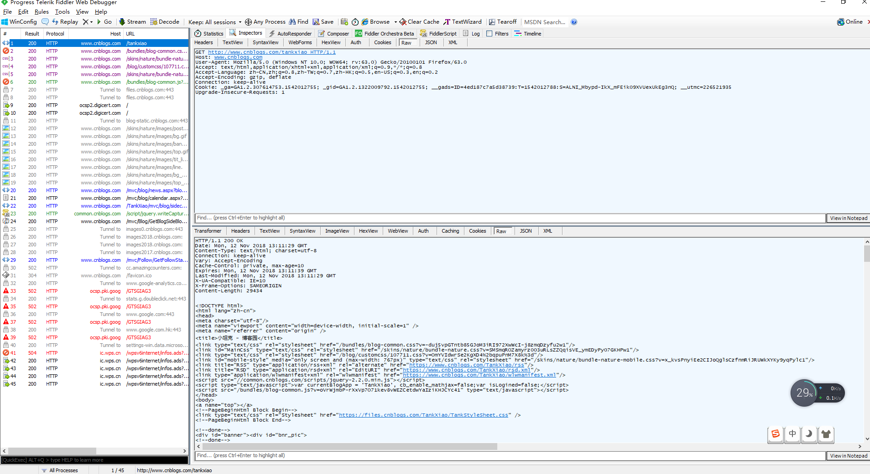Toggle Stream mode
This screenshot has width=870, height=474.
point(132,22)
